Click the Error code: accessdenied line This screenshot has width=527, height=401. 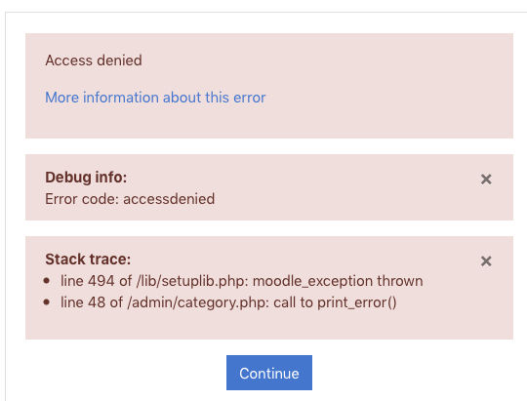pos(130,199)
